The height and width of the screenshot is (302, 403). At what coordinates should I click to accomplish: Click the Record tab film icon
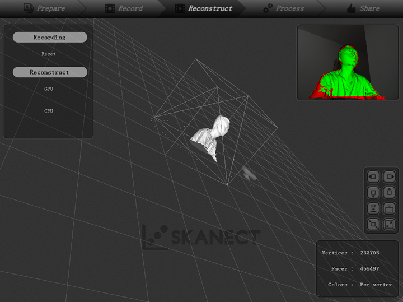tap(110, 8)
